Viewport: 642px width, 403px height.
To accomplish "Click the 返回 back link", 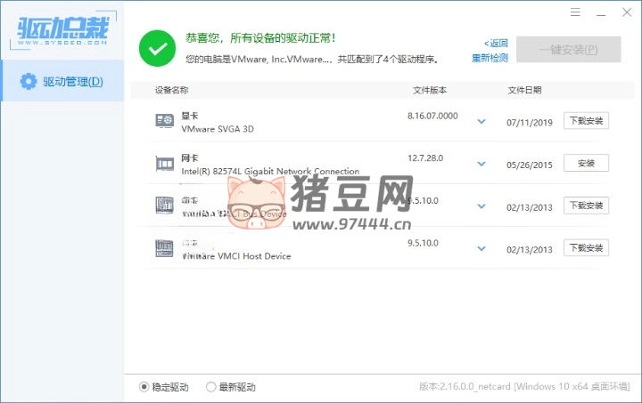I will (x=496, y=43).
